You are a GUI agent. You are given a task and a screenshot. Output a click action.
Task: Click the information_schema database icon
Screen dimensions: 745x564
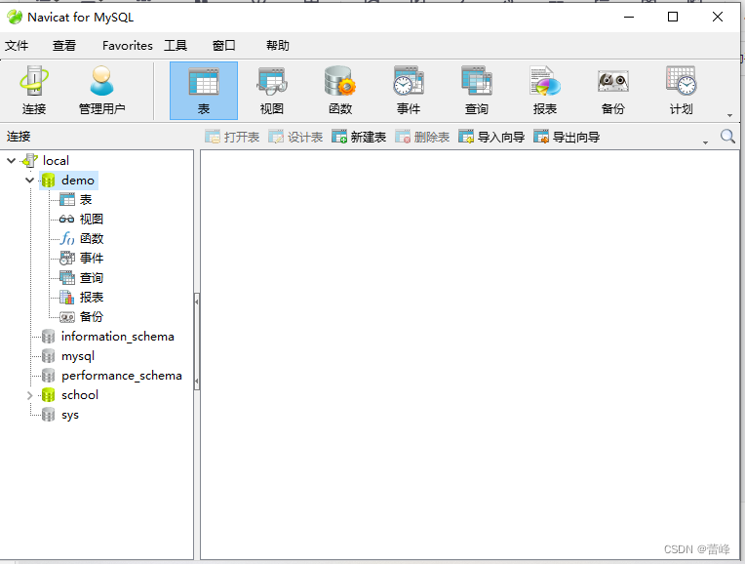click(49, 337)
